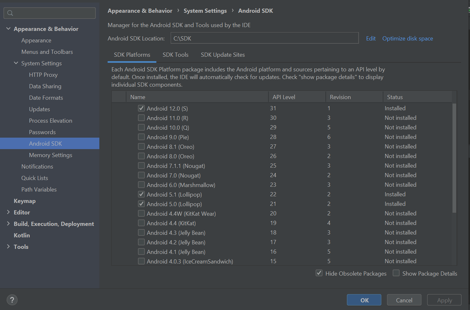Screen dimensions: 470x310
Task: Open the SDK Update Sites tab
Action: (223, 55)
